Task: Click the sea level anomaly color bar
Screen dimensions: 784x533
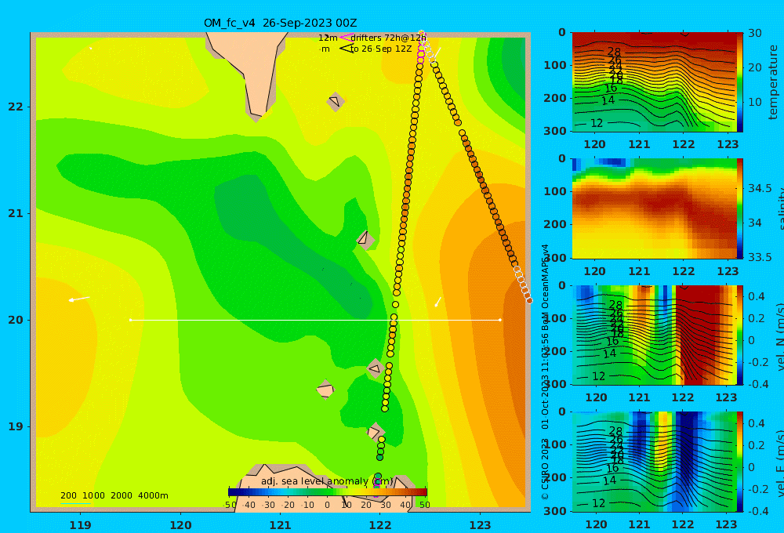Action: point(328,492)
